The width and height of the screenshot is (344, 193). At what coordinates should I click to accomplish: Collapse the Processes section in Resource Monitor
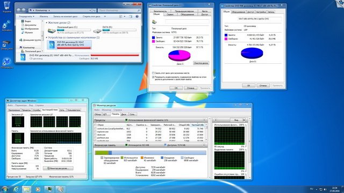(x=204, y=120)
